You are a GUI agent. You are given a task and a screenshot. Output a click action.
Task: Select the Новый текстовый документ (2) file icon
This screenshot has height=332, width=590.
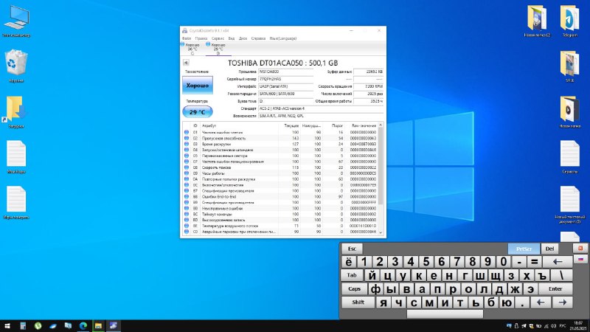[x=569, y=205]
